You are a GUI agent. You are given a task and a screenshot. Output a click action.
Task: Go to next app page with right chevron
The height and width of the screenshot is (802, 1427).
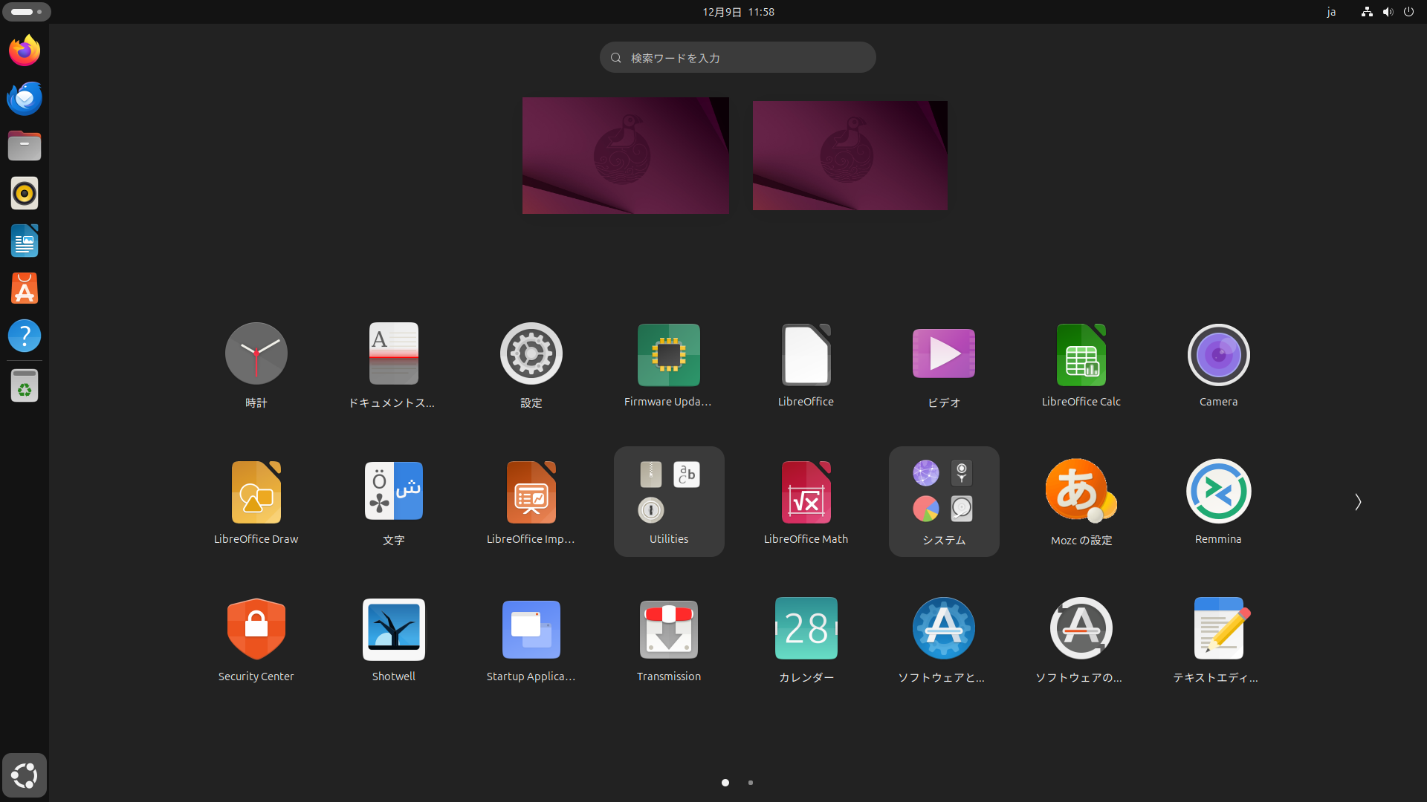point(1358,502)
